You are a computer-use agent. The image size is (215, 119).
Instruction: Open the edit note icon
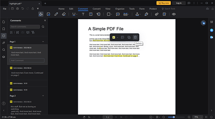164,14
